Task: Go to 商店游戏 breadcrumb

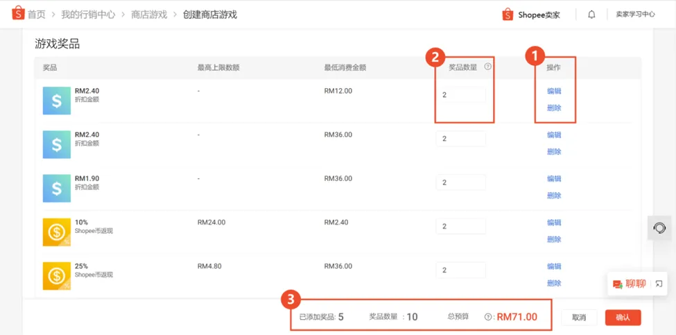Action: [149, 15]
